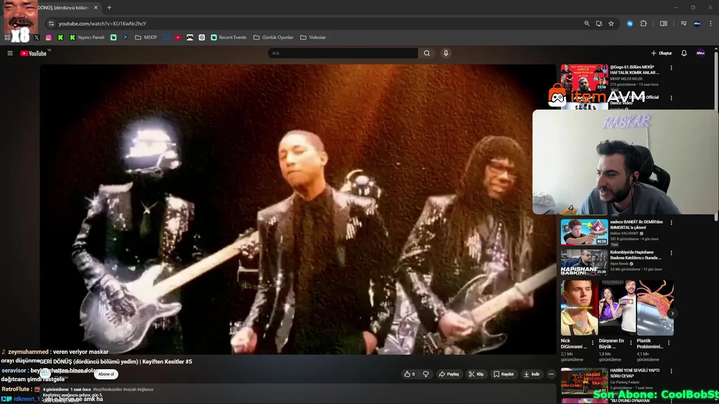Image resolution: width=719 pixels, height=404 pixels.
Task: Open the MEKİP bookmarks folder
Action: point(146,38)
